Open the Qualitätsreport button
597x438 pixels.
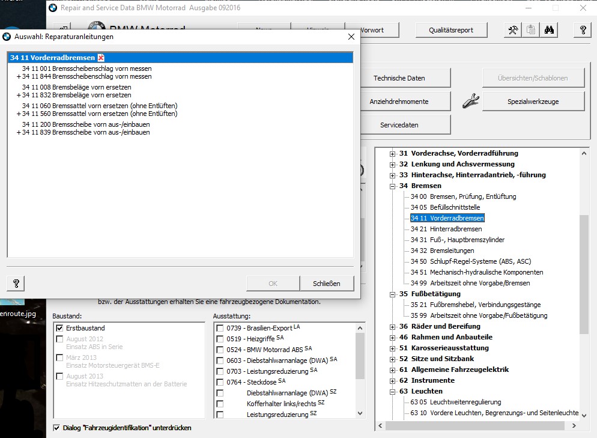coord(450,30)
